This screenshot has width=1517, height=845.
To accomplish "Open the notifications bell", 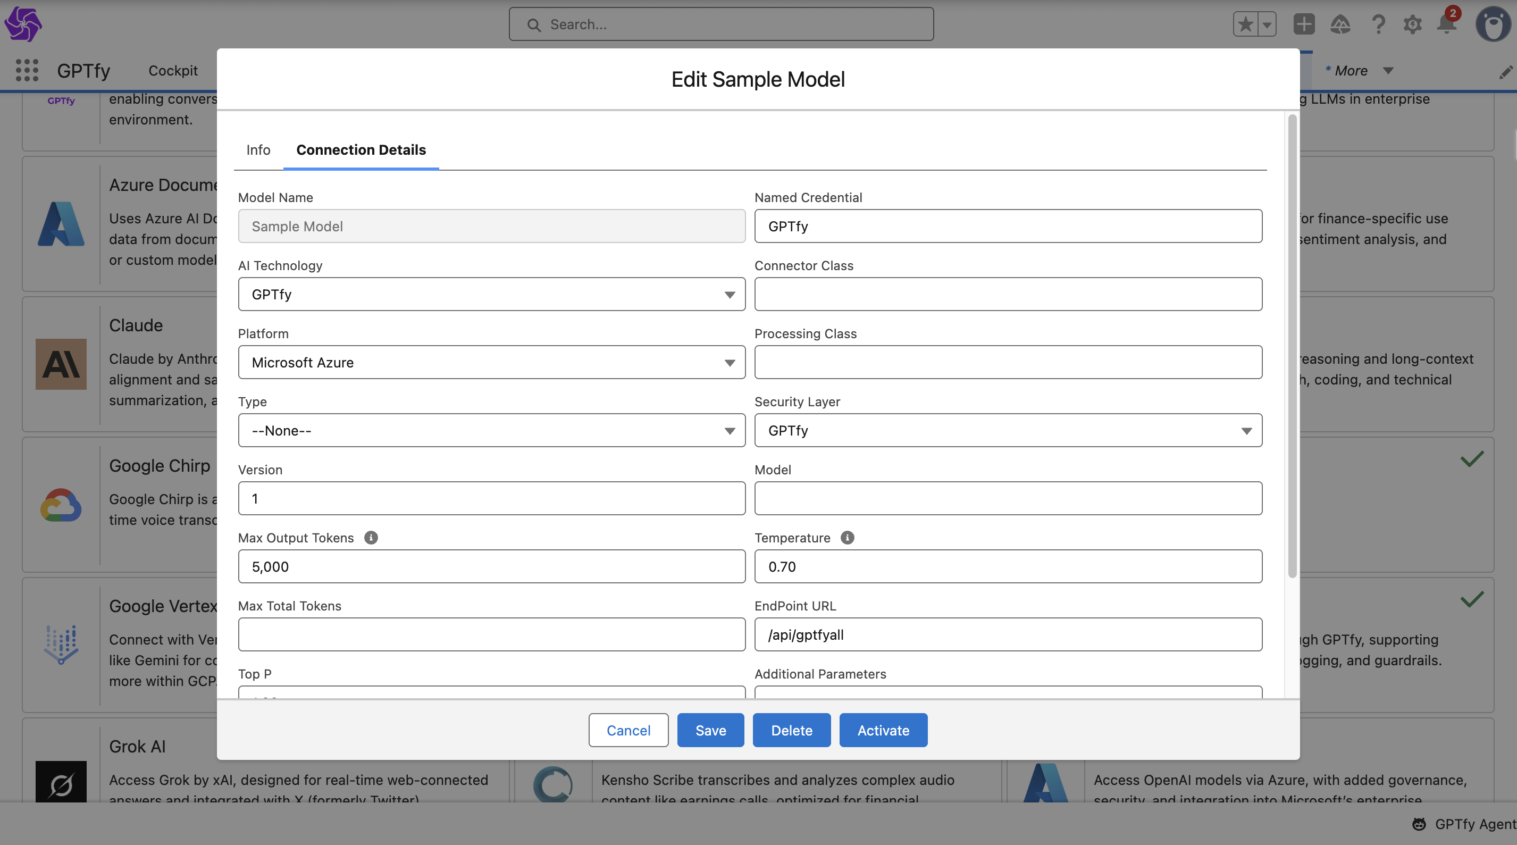I will pos(1446,24).
